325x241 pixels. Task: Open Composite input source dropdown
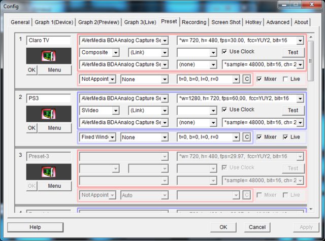pos(100,52)
